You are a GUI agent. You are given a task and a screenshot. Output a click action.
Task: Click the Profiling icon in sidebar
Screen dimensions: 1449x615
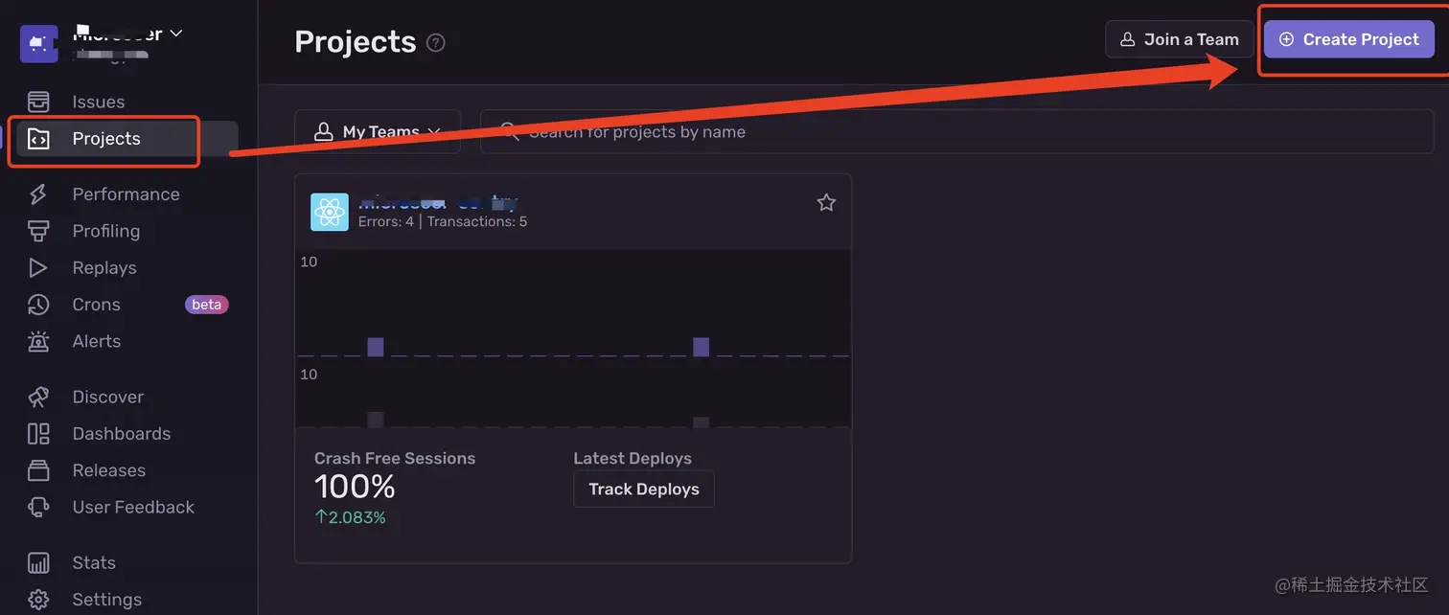38,231
